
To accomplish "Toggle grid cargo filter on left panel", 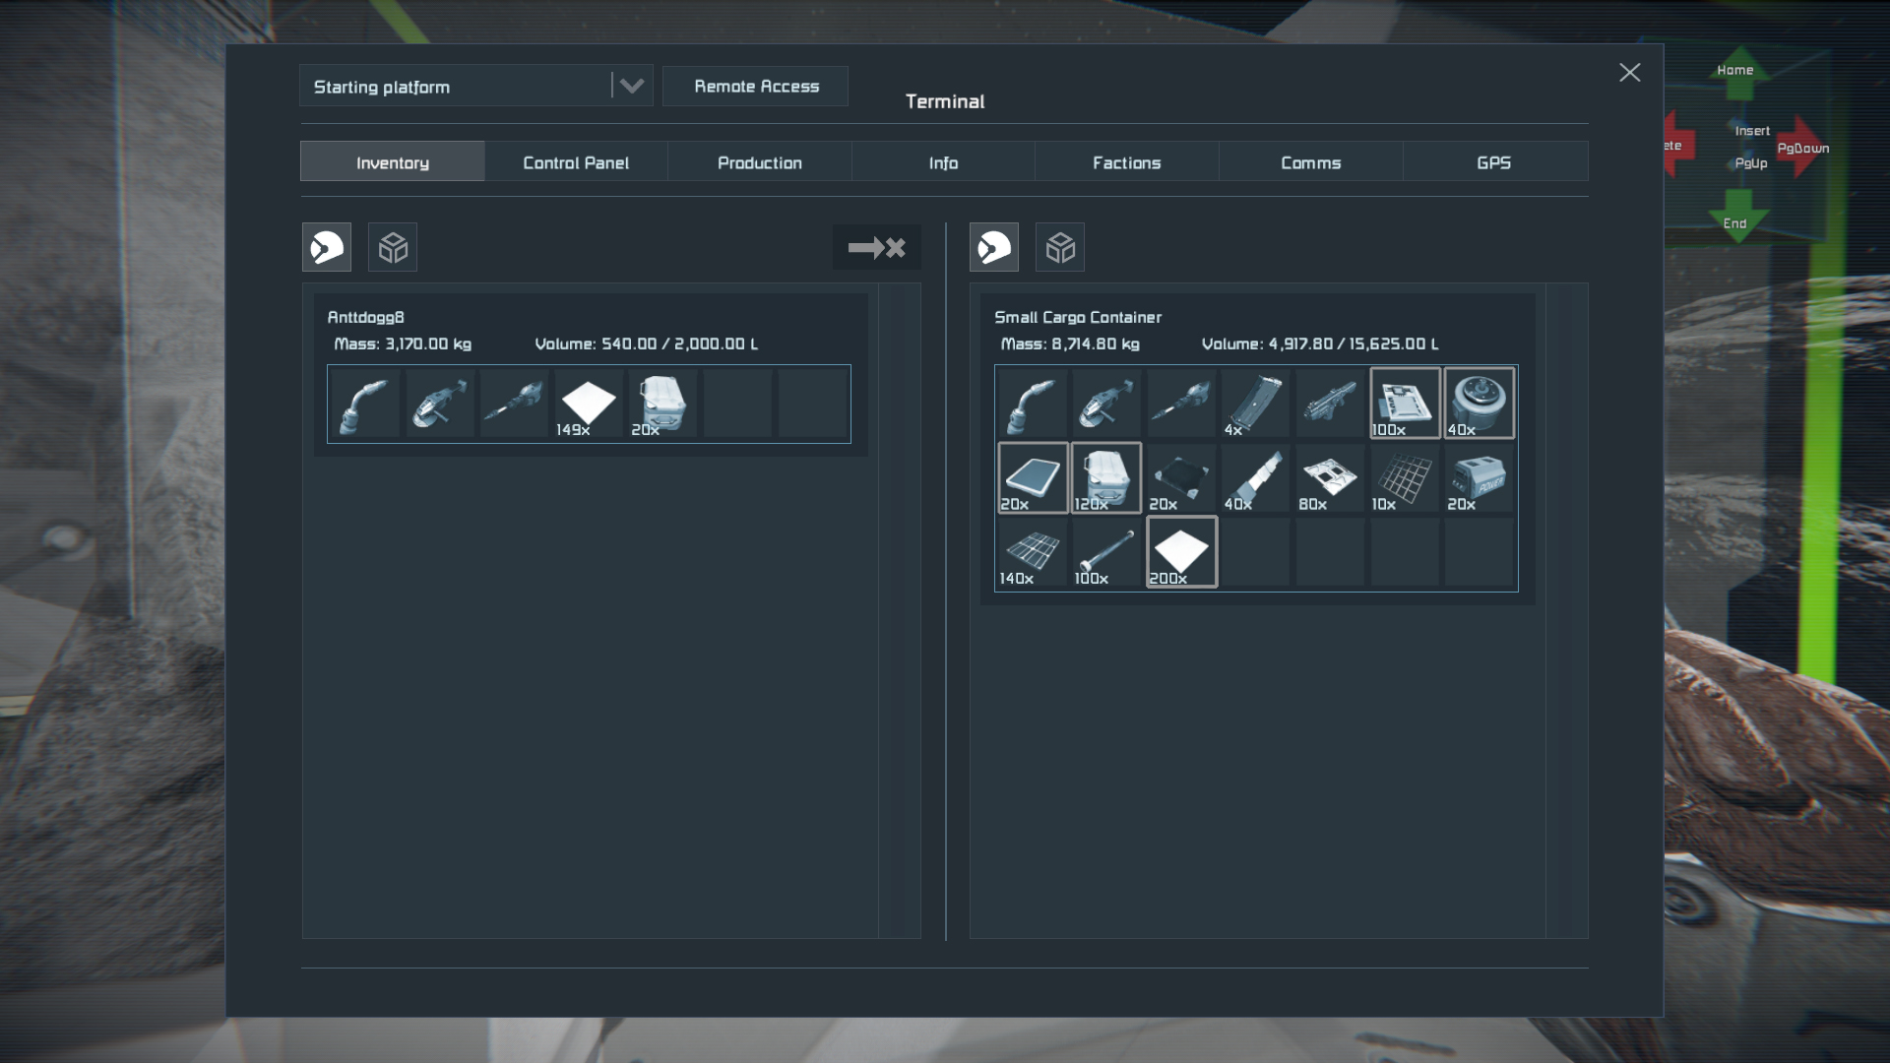I will click(393, 247).
